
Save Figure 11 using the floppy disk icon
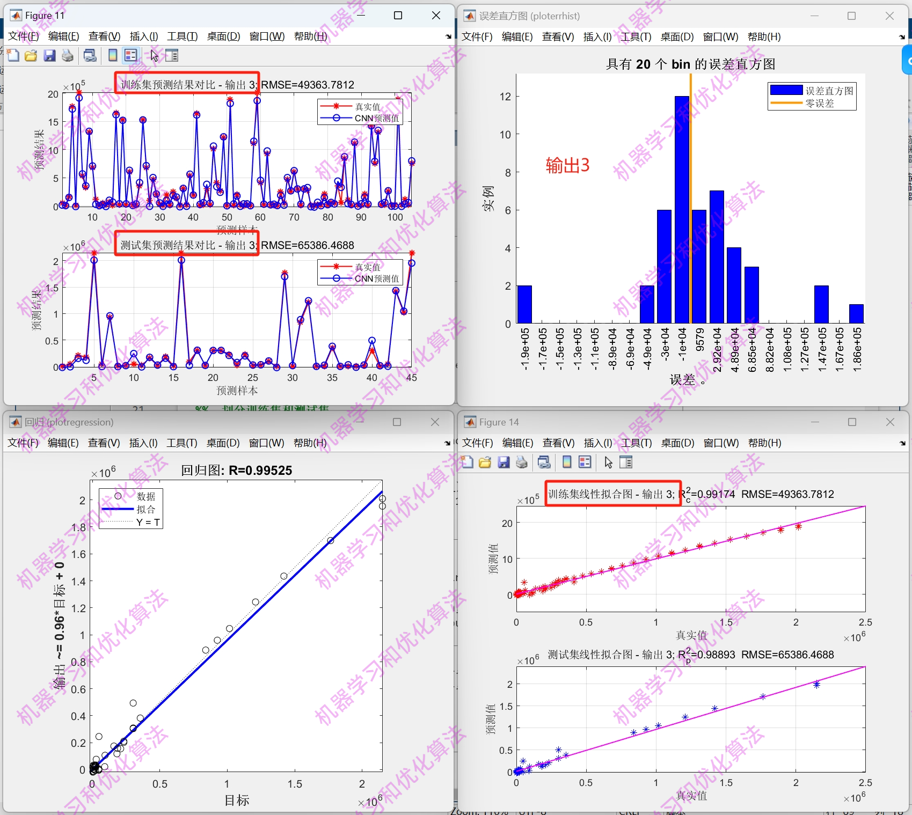49,55
